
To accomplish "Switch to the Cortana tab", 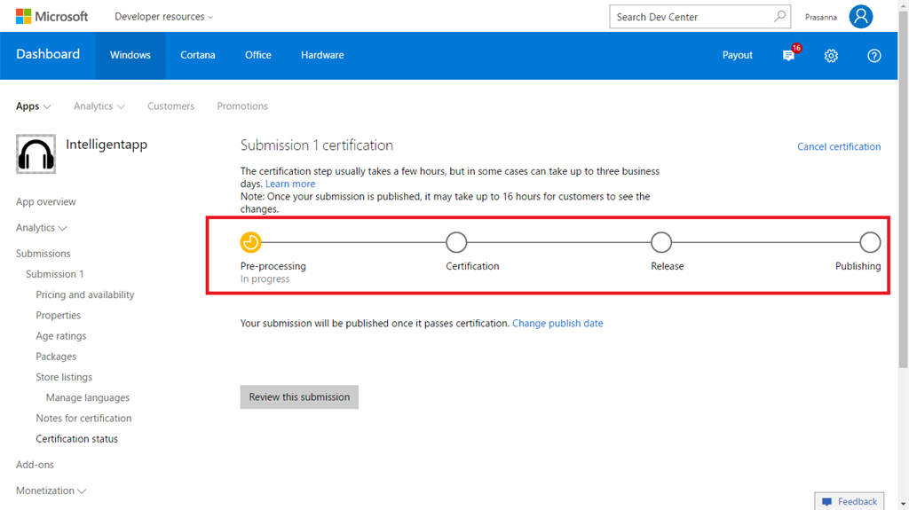I will tap(197, 55).
